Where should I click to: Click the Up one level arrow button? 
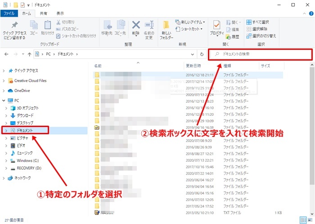click(x=30, y=54)
